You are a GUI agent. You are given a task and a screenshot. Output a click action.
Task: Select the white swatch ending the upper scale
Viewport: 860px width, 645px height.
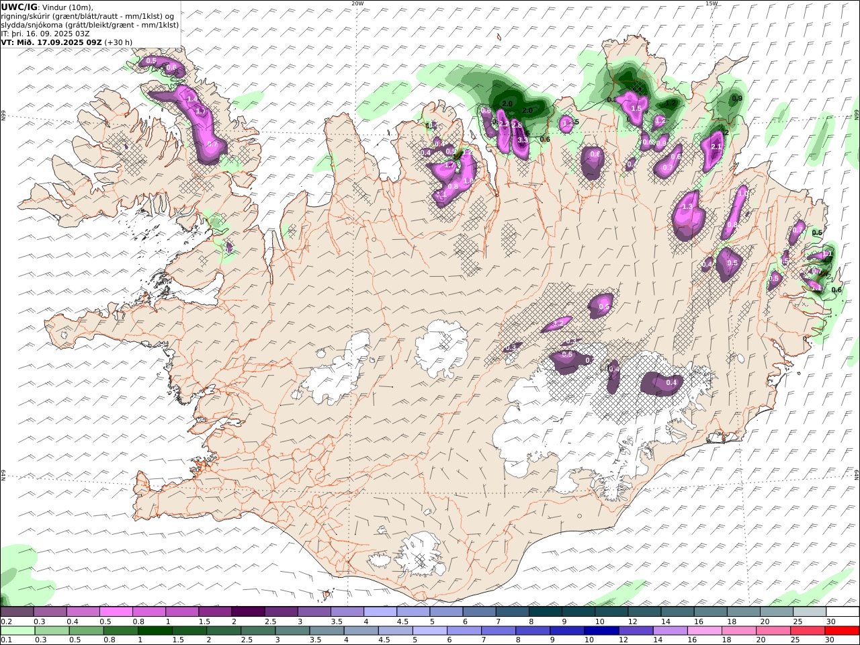coord(843,612)
